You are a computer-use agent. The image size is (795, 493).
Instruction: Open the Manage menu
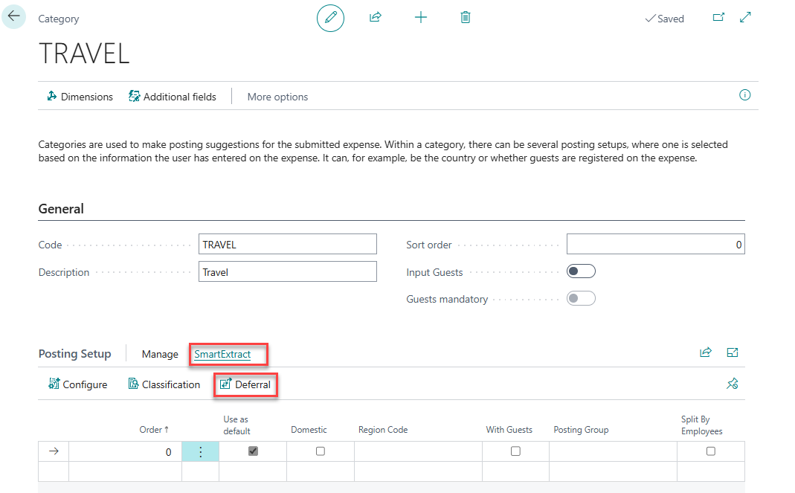(x=160, y=354)
